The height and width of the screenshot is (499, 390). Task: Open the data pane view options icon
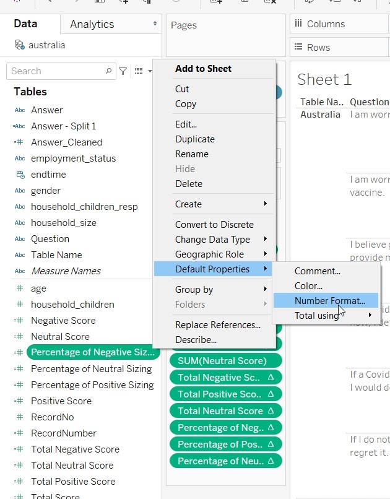[x=139, y=71]
